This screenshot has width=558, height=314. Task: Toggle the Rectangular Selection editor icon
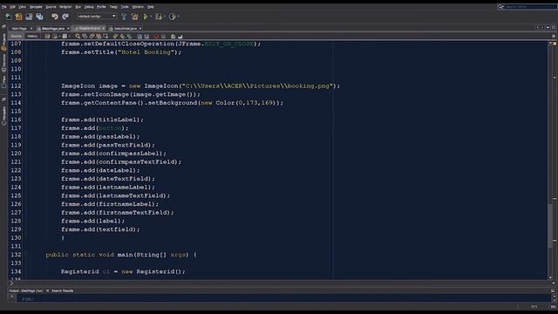pyautogui.click(x=105, y=36)
